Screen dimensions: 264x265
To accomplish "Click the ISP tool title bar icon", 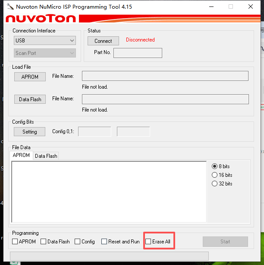I will [x=10, y=7].
